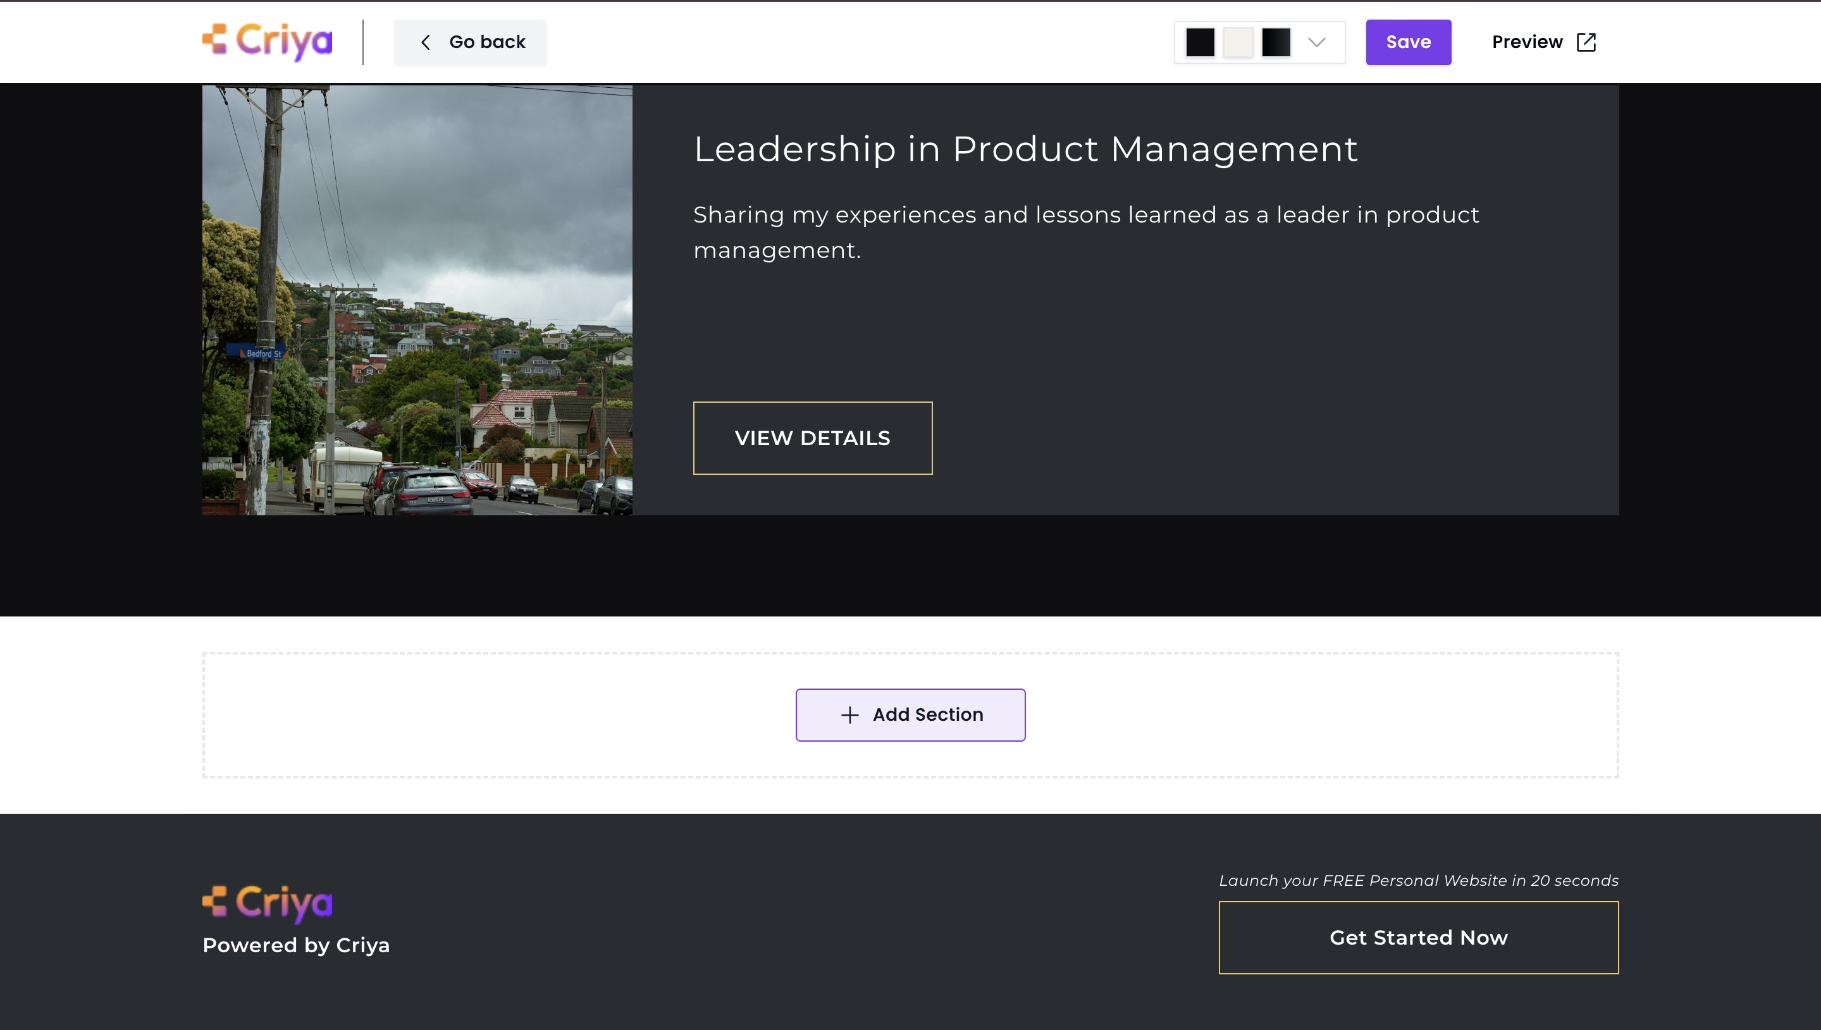Select the dark gradient color swatch
This screenshot has width=1821, height=1030.
click(x=1276, y=42)
